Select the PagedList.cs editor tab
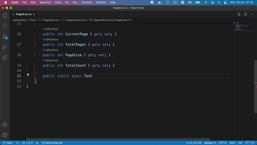 [x=23, y=14]
